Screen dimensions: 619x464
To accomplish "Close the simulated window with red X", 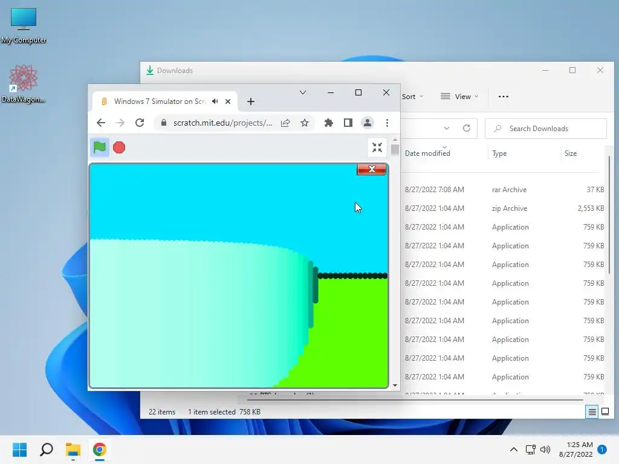I will [x=372, y=169].
